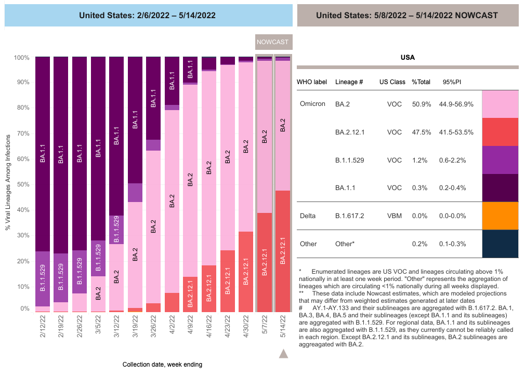This screenshot has width=525, height=376.
Task: Open the United States 2/6/2022 – 5/14/2022 tab
Action: coord(147,15)
